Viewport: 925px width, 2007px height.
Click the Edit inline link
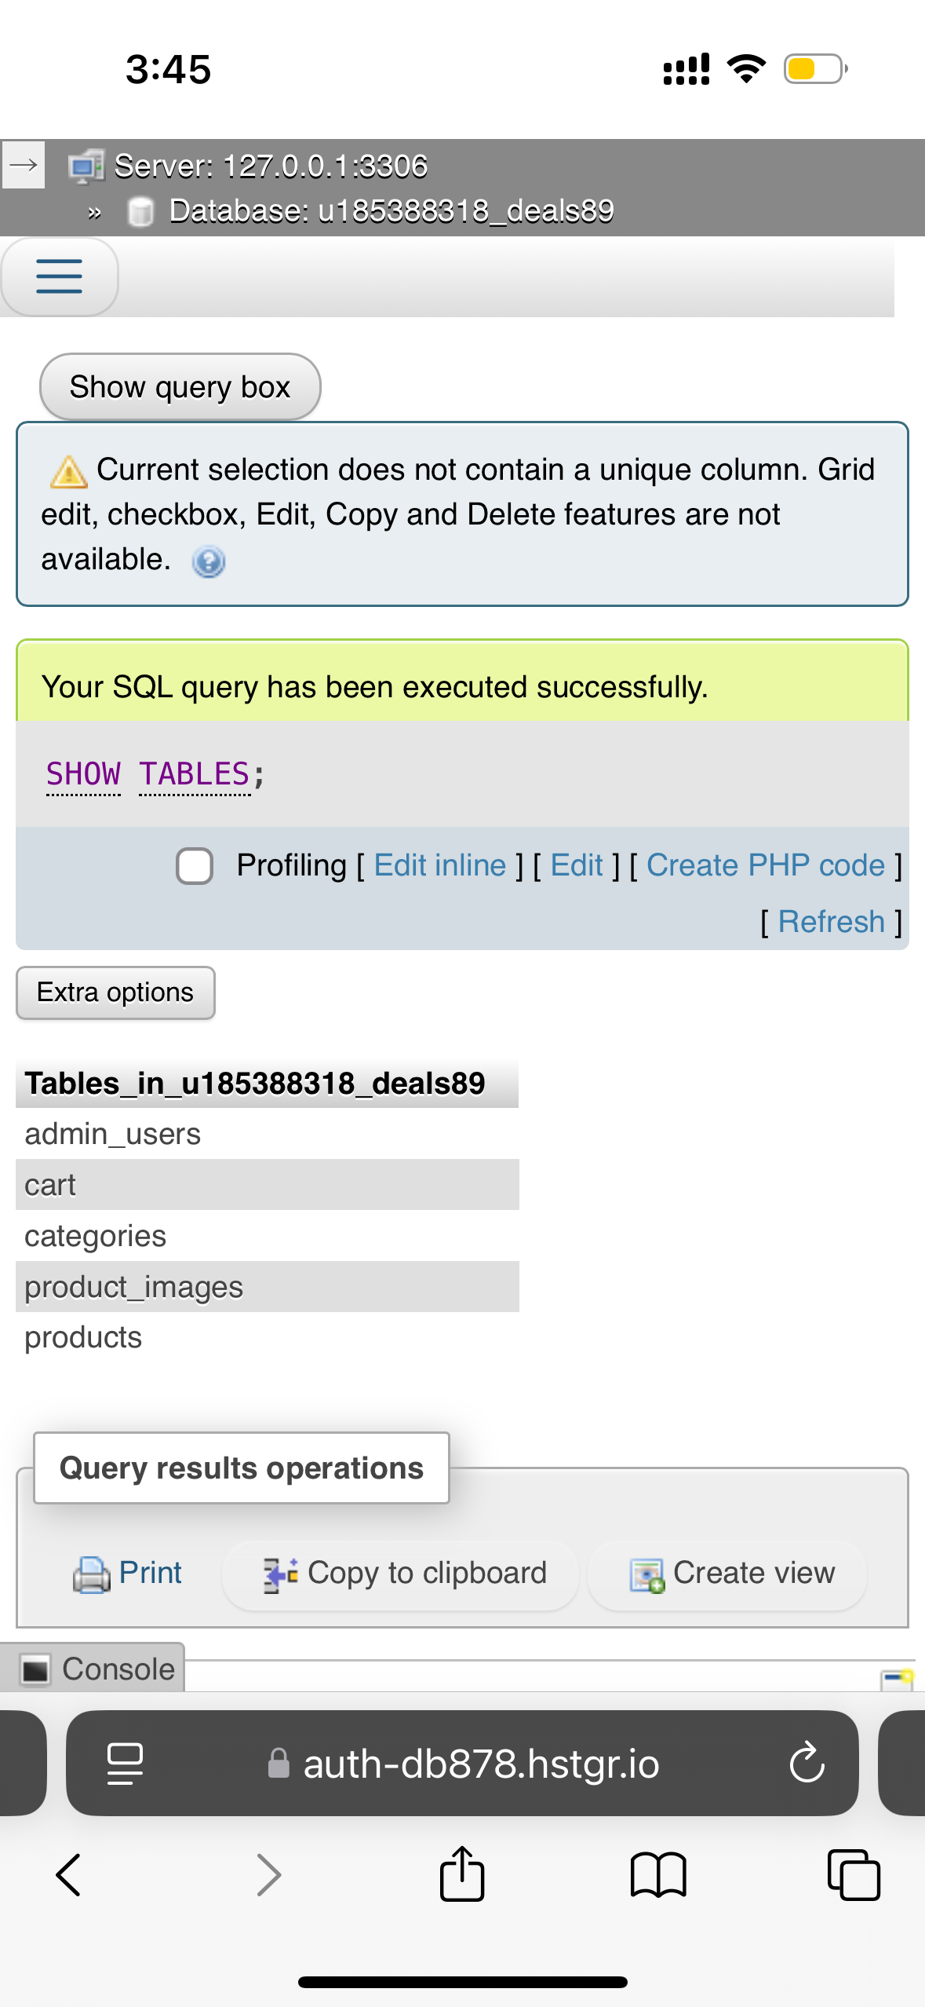(440, 865)
